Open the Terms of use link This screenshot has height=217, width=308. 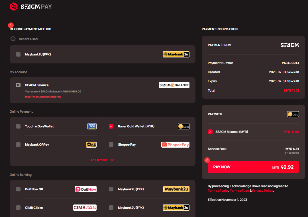[x=239, y=191]
